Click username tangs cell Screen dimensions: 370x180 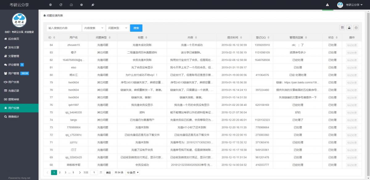[x=73, y=120]
